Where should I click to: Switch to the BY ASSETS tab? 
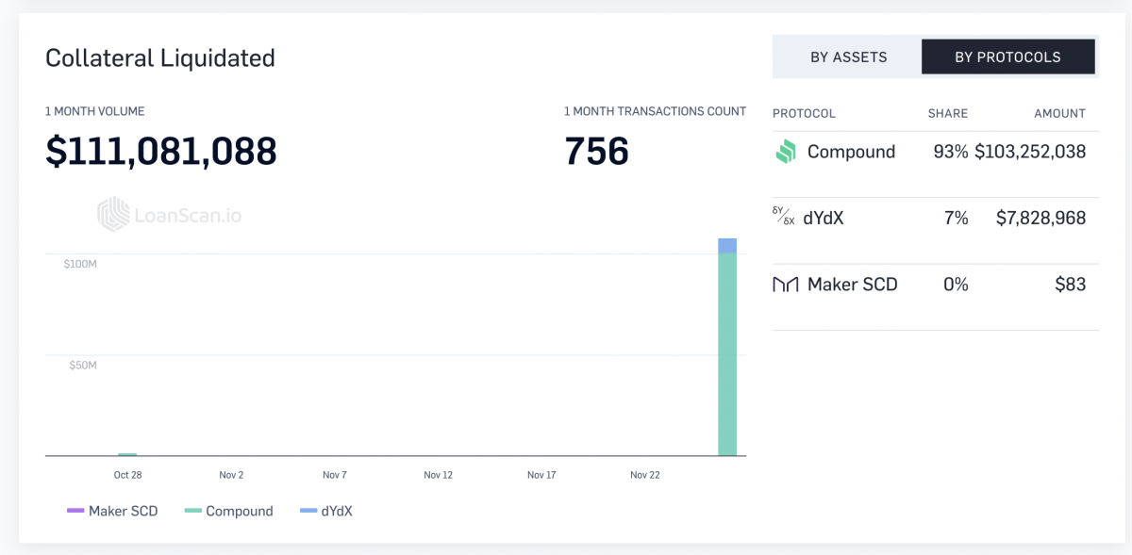pos(848,57)
